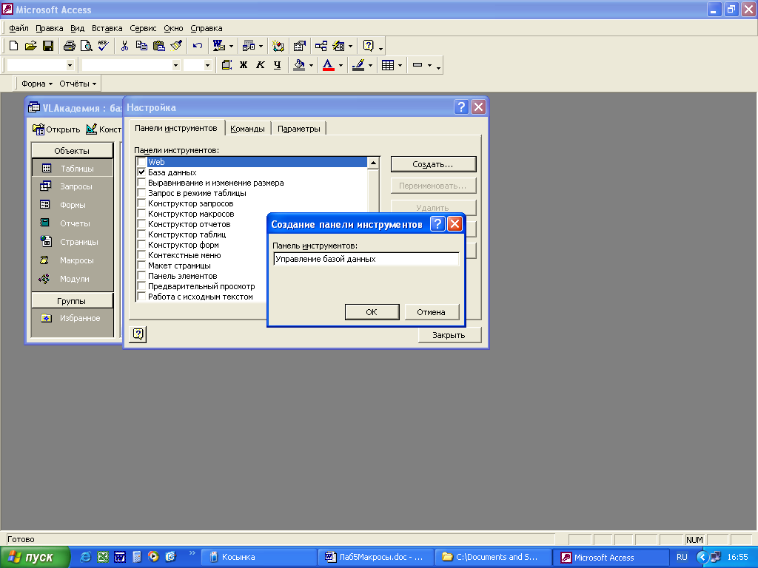
Task: Uncheck the База данных toolbar checkbox
Action: coord(141,172)
